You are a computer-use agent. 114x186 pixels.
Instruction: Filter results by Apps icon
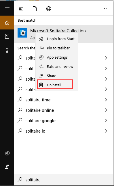[21, 9]
